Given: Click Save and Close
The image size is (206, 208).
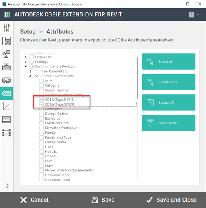Looking at the screenshot, I should pos(171,200).
